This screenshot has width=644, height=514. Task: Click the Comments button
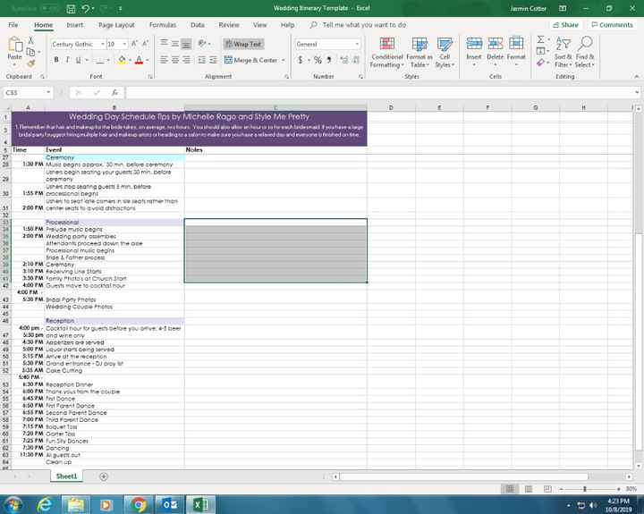coord(612,25)
